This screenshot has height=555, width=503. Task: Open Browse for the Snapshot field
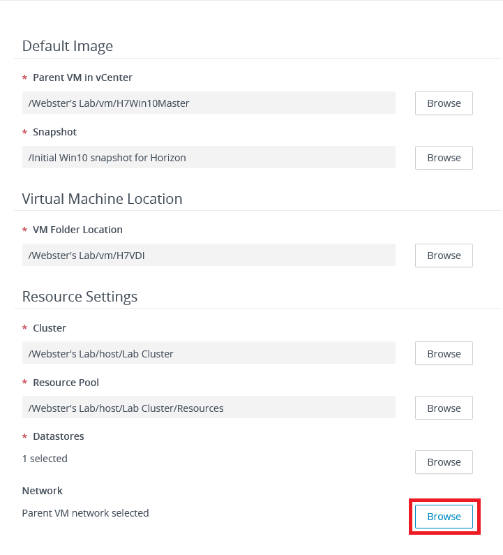point(444,158)
